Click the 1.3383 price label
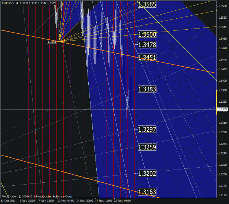 click(x=147, y=89)
